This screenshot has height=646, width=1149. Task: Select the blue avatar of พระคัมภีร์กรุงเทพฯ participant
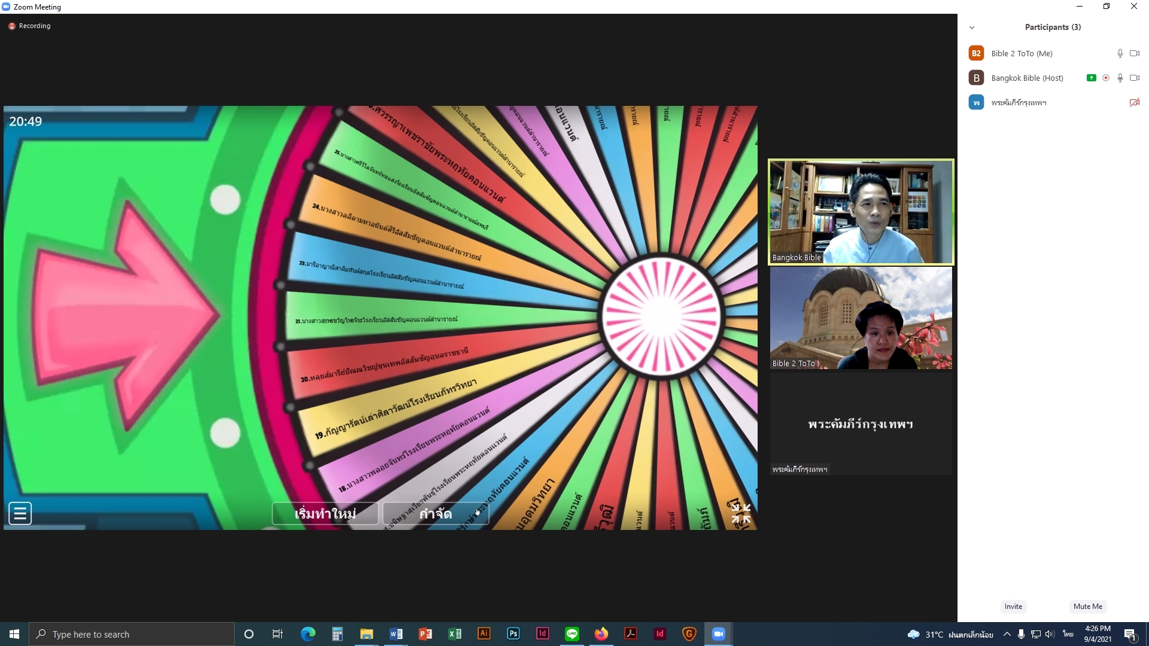click(976, 102)
